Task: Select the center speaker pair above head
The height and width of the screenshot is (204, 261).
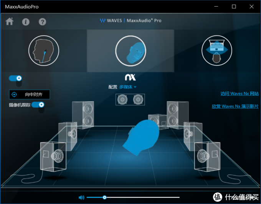Action: [130, 100]
